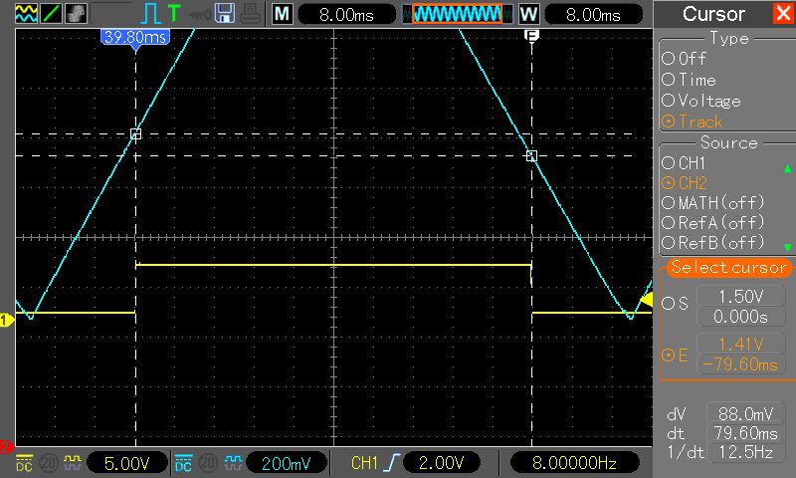Viewport: 796px width, 478px height.
Task: Choose CH2 as cursor source
Action: point(685,183)
